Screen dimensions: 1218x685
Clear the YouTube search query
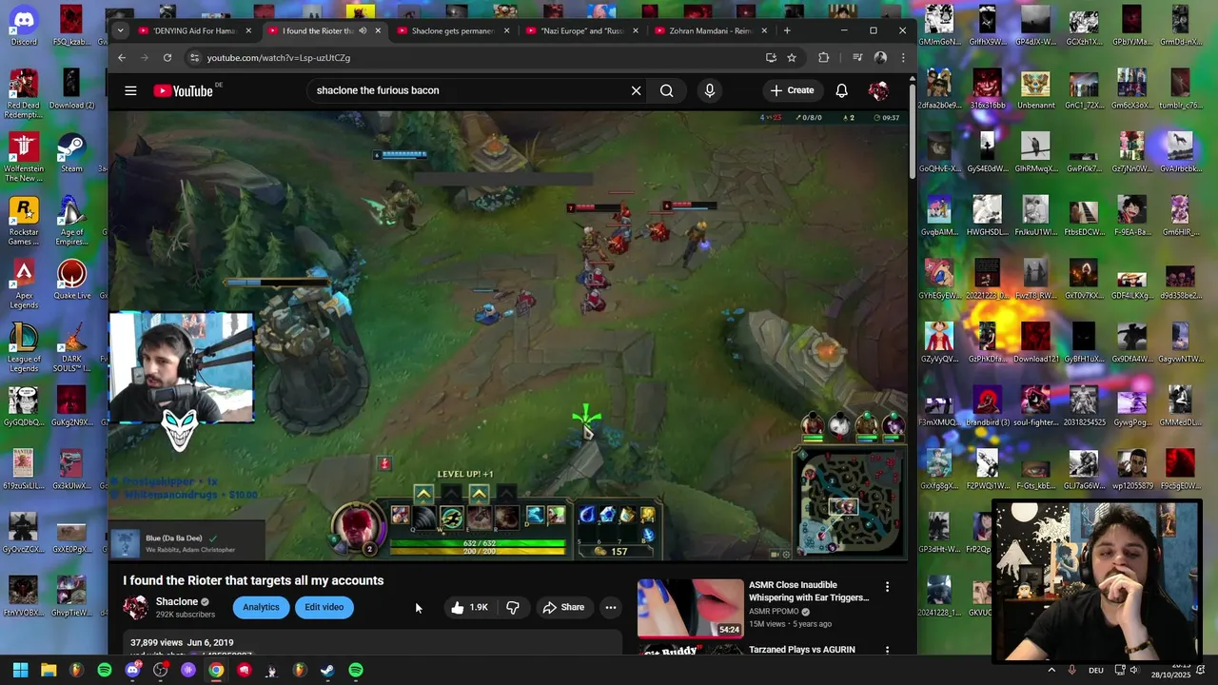(x=636, y=90)
